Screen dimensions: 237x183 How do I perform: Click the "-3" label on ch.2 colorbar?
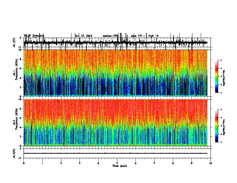pyautogui.click(x=221, y=110)
